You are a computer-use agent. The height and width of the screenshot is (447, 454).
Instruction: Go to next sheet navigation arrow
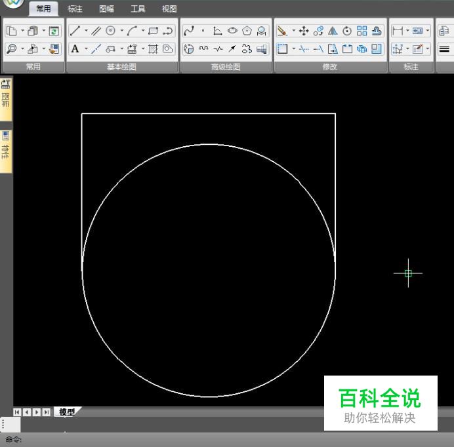37,412
